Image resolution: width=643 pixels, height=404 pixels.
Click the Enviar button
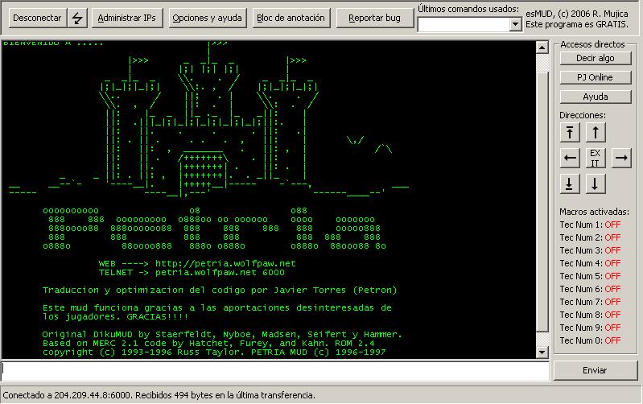click(595, 370)
